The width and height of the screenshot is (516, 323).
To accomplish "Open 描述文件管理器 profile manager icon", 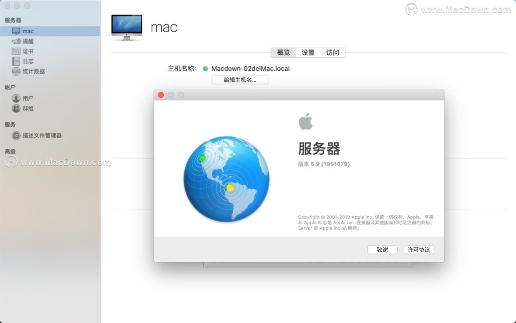I will coord(16,135).
